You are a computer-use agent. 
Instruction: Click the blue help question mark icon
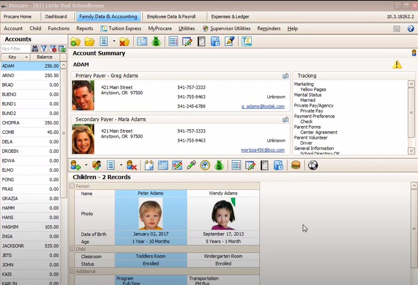[x=411, y=29]
